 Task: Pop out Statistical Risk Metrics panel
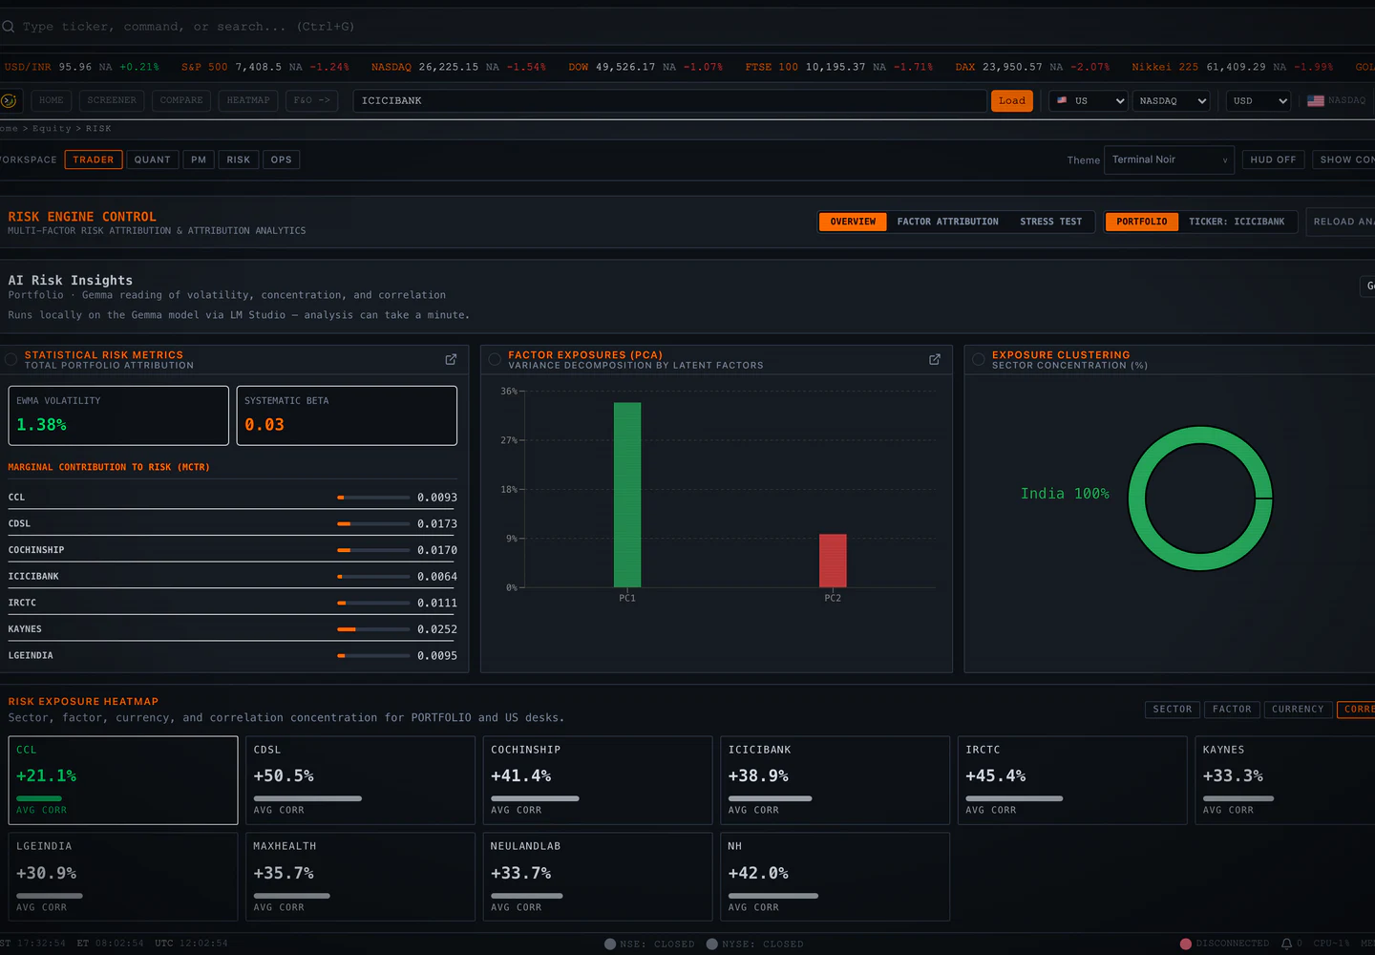click(x=451, y=359)
